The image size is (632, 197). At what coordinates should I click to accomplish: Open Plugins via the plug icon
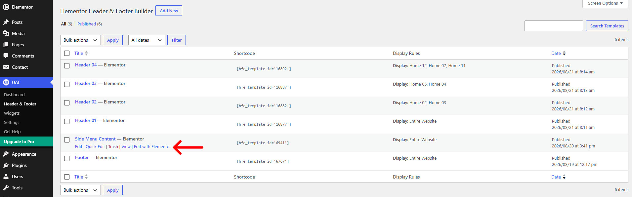click(x=6, y=165)
